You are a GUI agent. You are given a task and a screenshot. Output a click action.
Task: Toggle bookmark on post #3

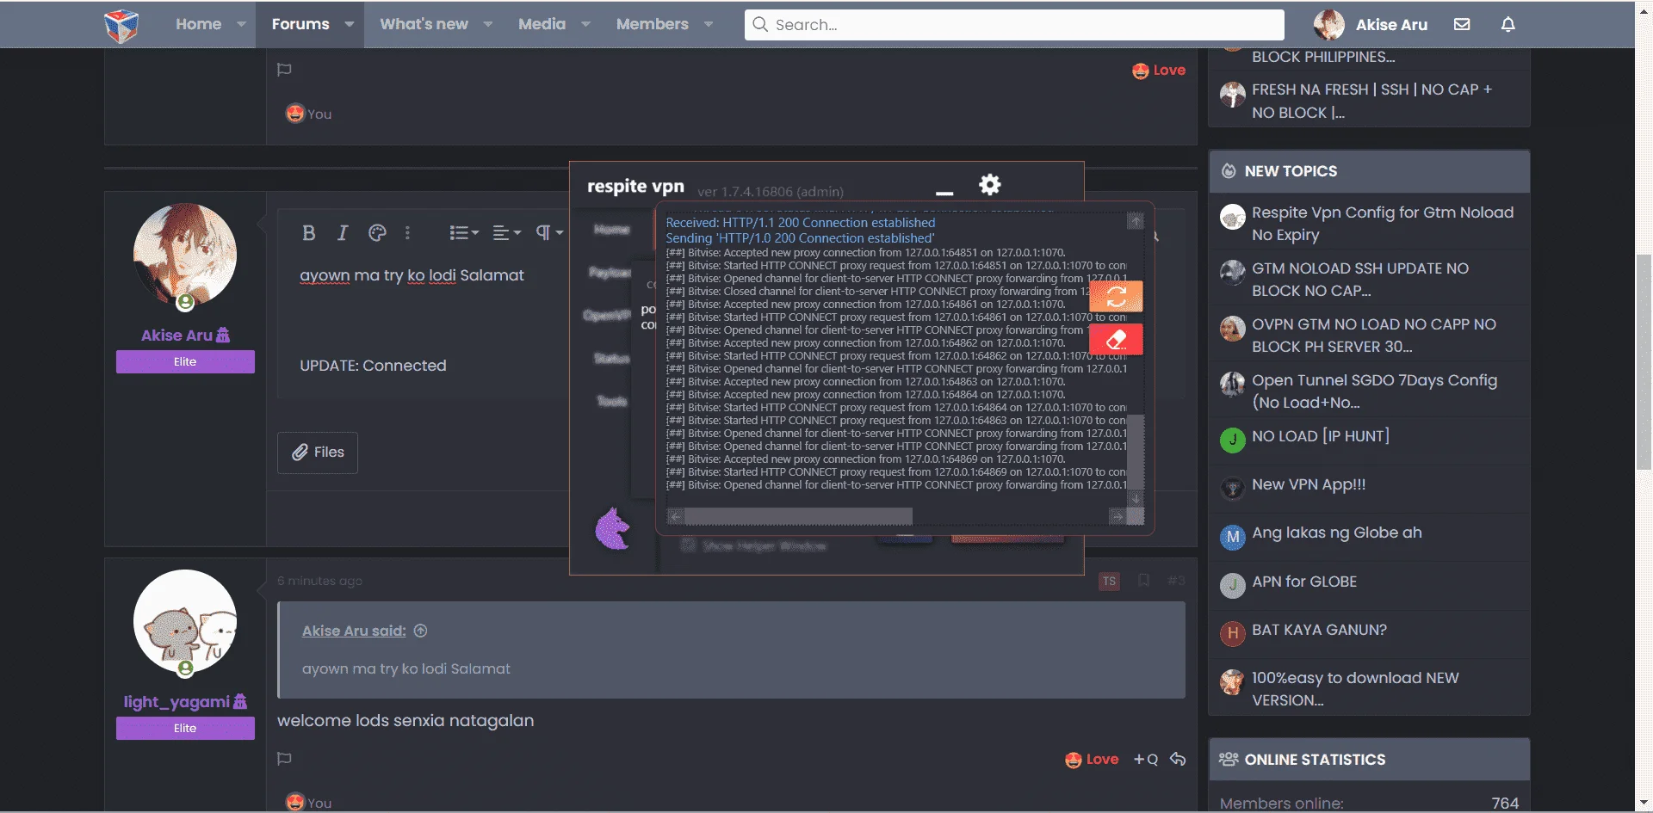1143,581
